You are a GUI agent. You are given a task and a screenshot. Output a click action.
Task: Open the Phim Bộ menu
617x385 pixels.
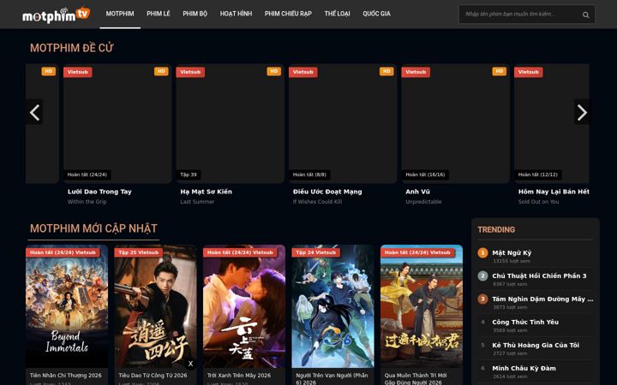195,14
